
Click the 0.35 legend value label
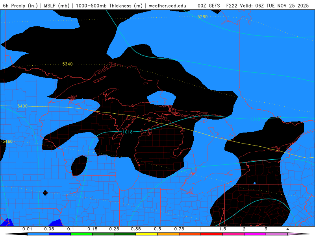pyautogui.click(x=136, y=229)
